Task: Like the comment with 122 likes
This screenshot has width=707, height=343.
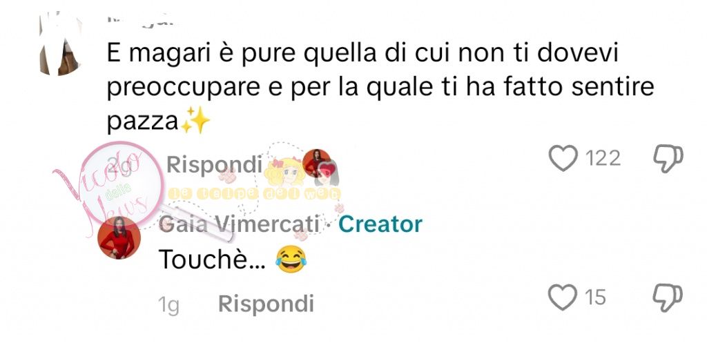Action: point(563,158)
